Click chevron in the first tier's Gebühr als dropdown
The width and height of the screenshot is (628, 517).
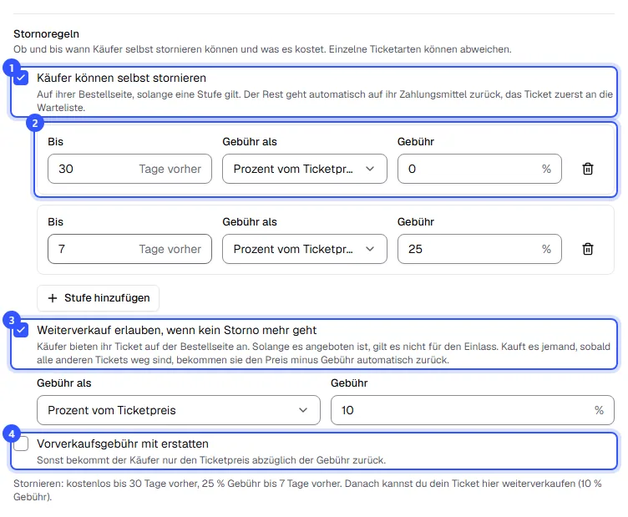tap(370, 169)
